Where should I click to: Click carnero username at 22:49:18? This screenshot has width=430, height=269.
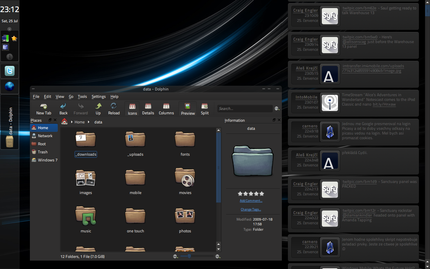[310, 126]
